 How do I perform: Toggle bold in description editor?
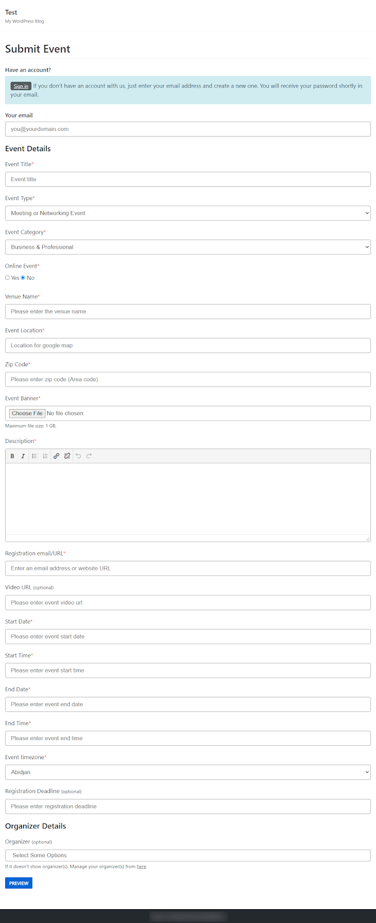coord(12,456)
